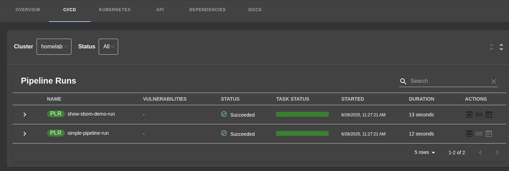The width and height of the screenshot is (509, 171).
Task: Click the Search input field
Action: click(x=448, y=81)
